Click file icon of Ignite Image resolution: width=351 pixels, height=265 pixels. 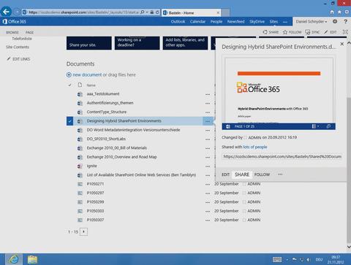click(80, 166)
